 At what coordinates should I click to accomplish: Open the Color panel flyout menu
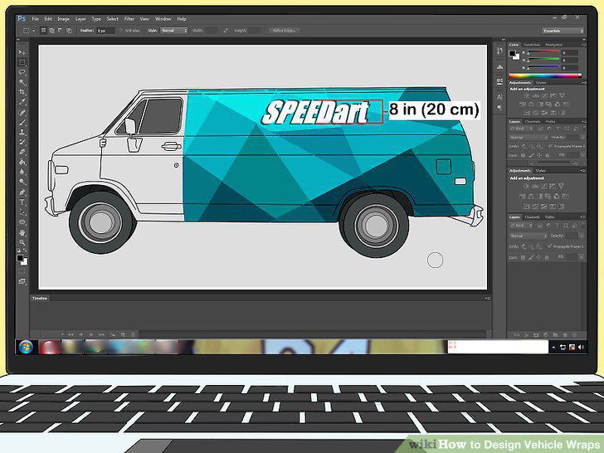coord(583,45)
